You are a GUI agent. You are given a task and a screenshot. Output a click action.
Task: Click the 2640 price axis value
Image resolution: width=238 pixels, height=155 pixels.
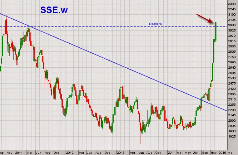coord(232,68)
